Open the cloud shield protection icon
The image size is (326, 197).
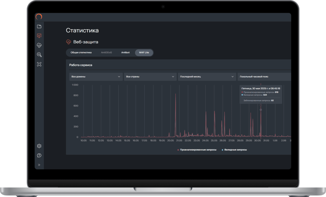coord(39,45)
